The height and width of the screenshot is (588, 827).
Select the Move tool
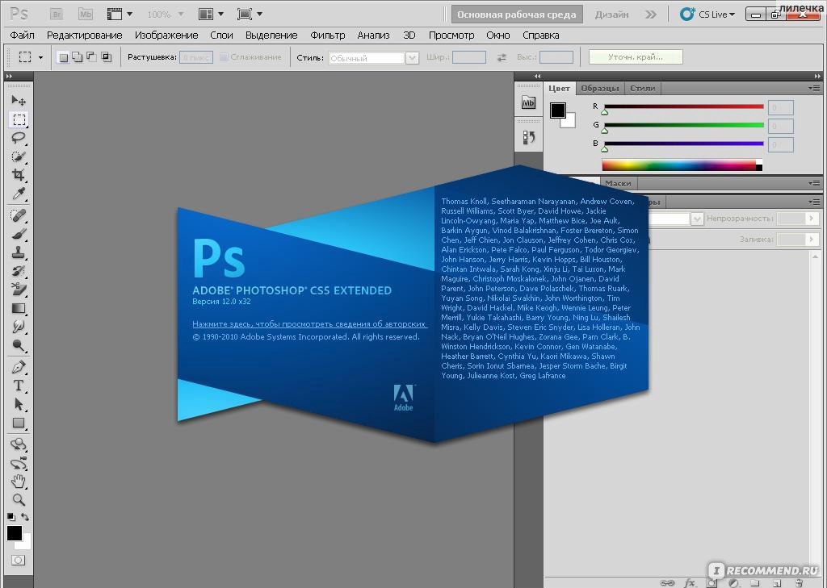[19, 100]
